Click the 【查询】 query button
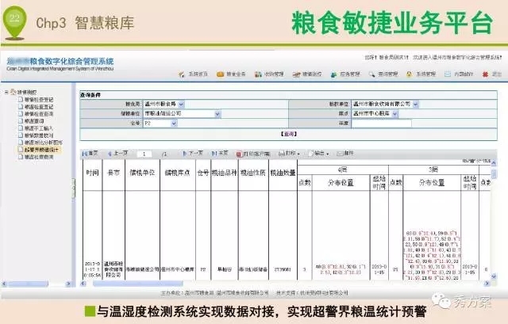508x324 pixels. 288,134
